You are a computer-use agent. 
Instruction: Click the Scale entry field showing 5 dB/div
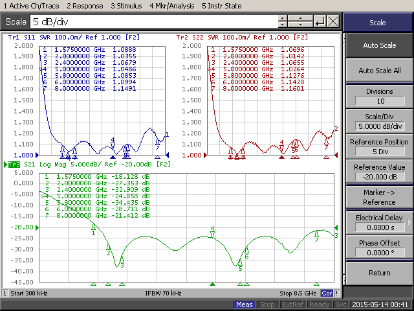click(x=154, y=21)
